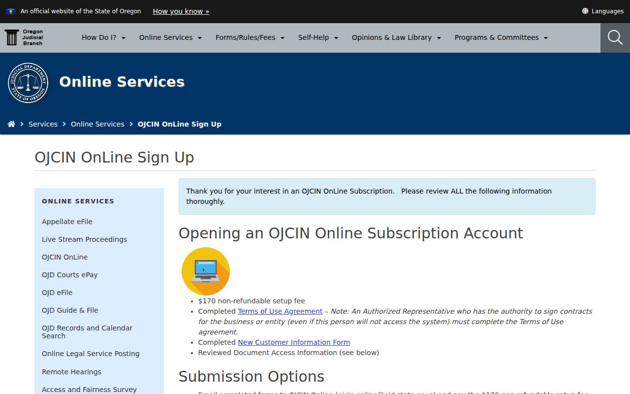Image resolution: width=630 pixels, height=394 pixels.
Task: Click Reviewed Document Access Information text
Action: click(x=288, y=353)
